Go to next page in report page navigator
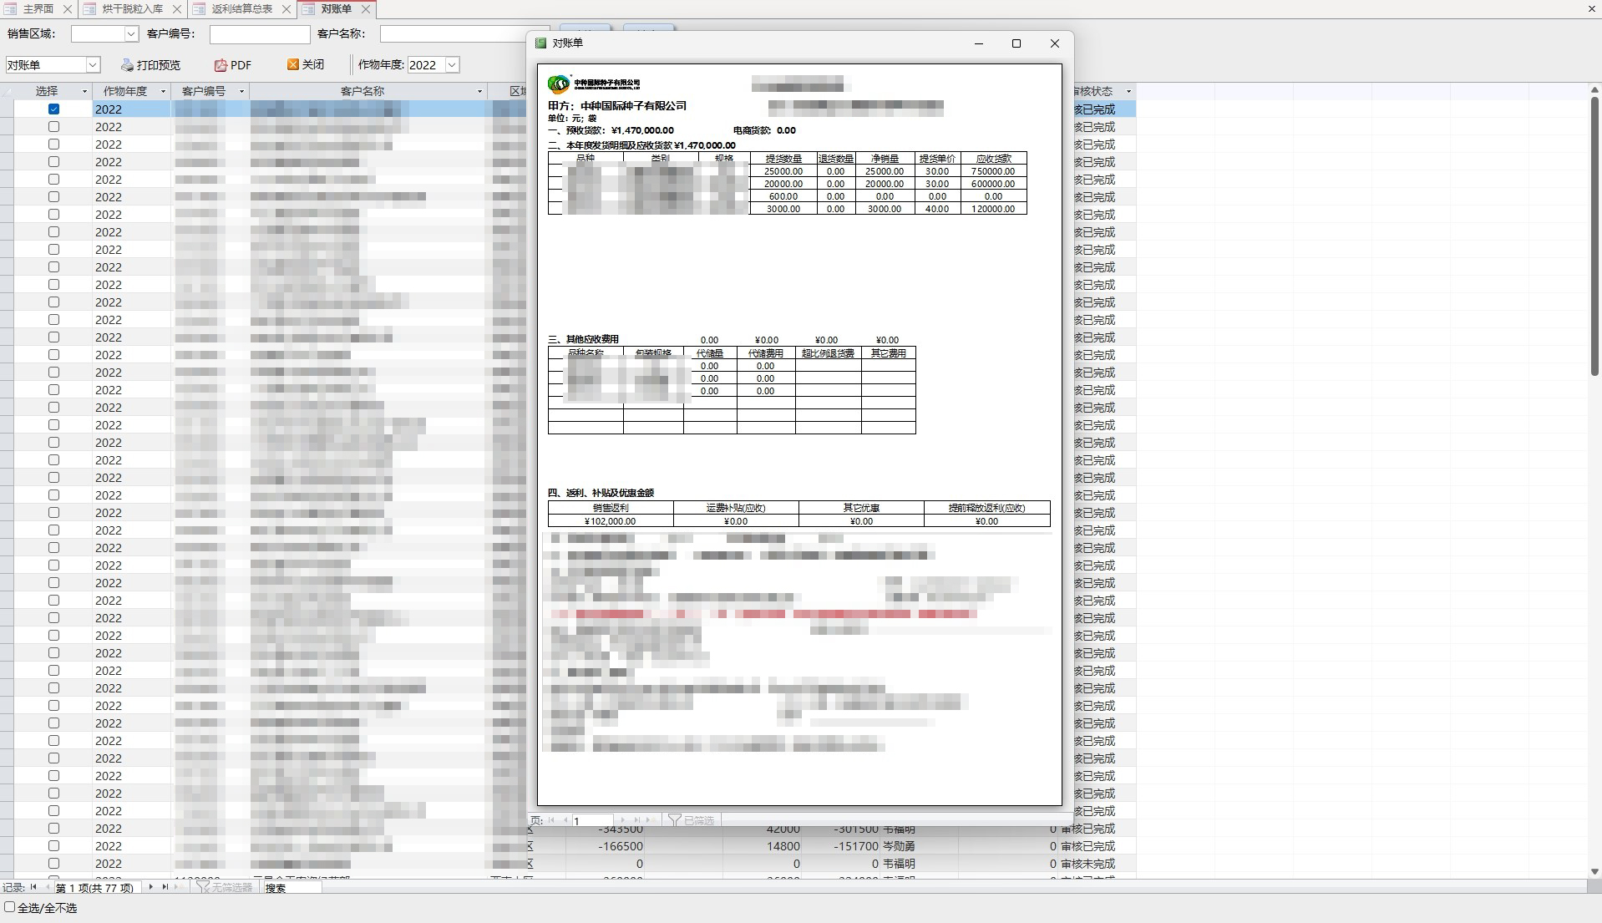Image resolution: width=1602 pixels, height=923 pixels. pos(623,820)
